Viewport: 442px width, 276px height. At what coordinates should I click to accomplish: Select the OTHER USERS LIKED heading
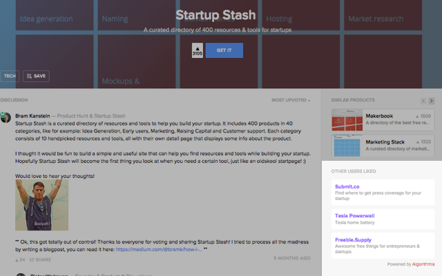(354, 171)
